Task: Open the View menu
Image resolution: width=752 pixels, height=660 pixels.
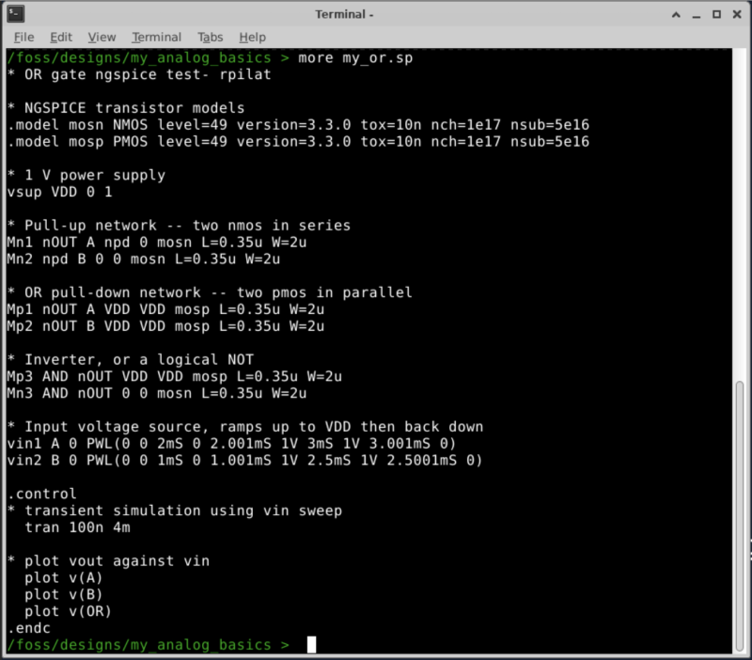Action: (x=102, y=37)
